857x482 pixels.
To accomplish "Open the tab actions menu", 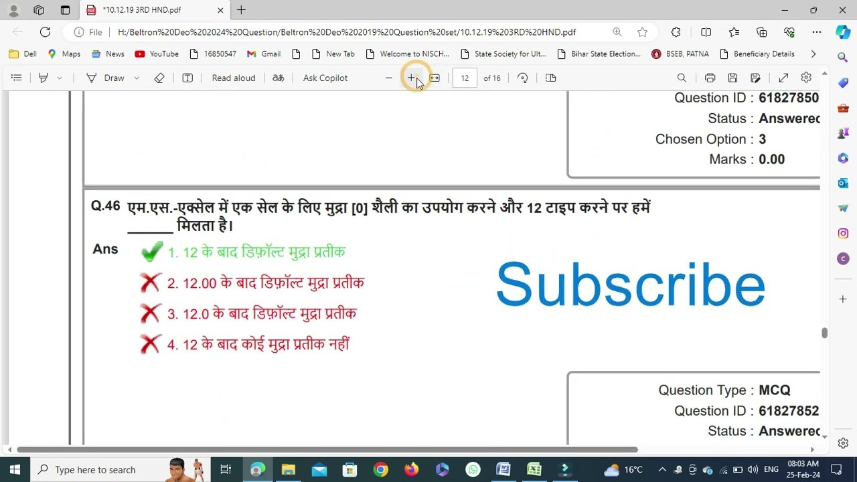I will tap(65, 10).
